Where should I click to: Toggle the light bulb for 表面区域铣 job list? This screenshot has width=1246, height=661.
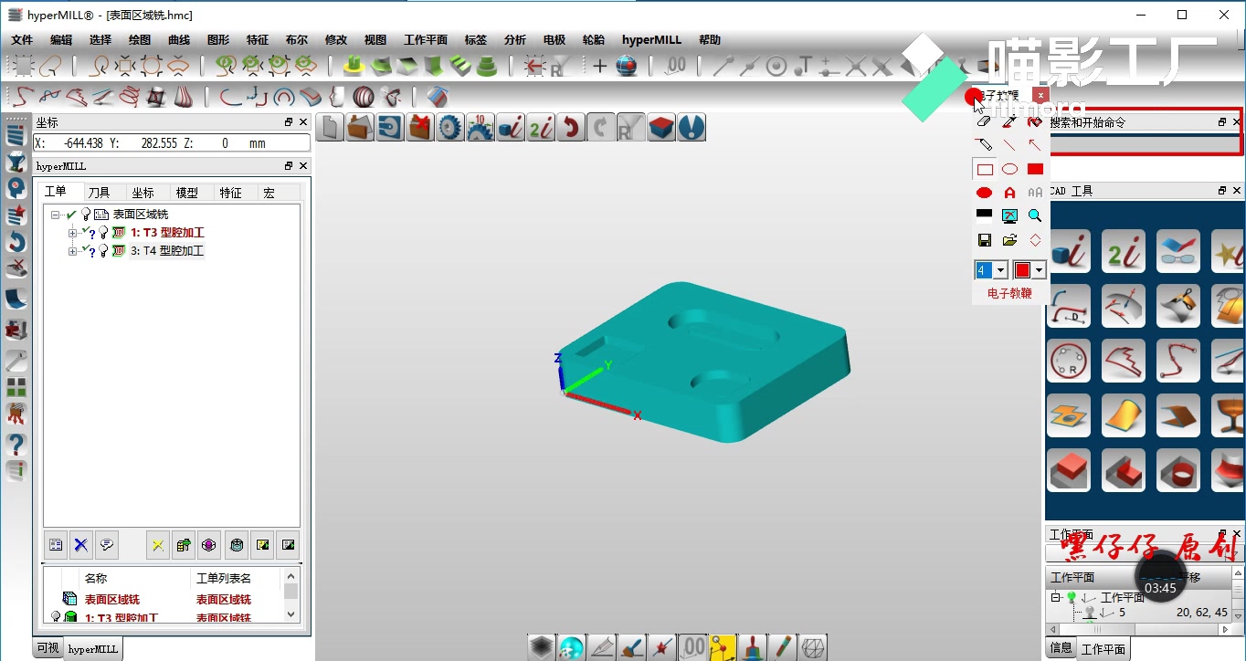click(x=86, y=215)
